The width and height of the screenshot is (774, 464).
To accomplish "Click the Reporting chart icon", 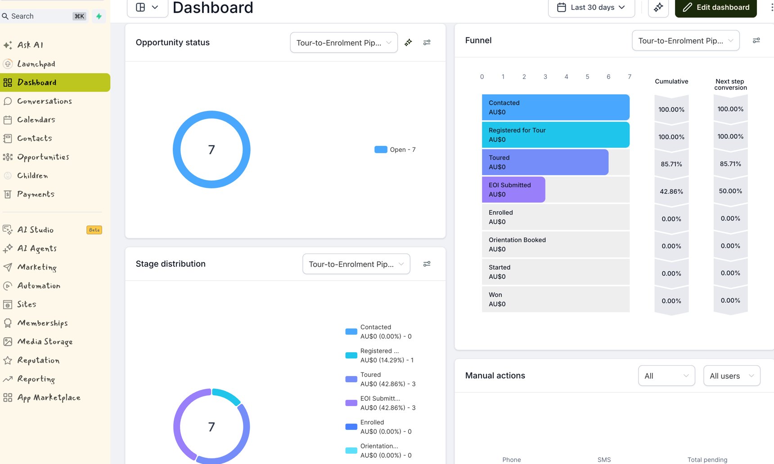I will (x=8, y=379).
